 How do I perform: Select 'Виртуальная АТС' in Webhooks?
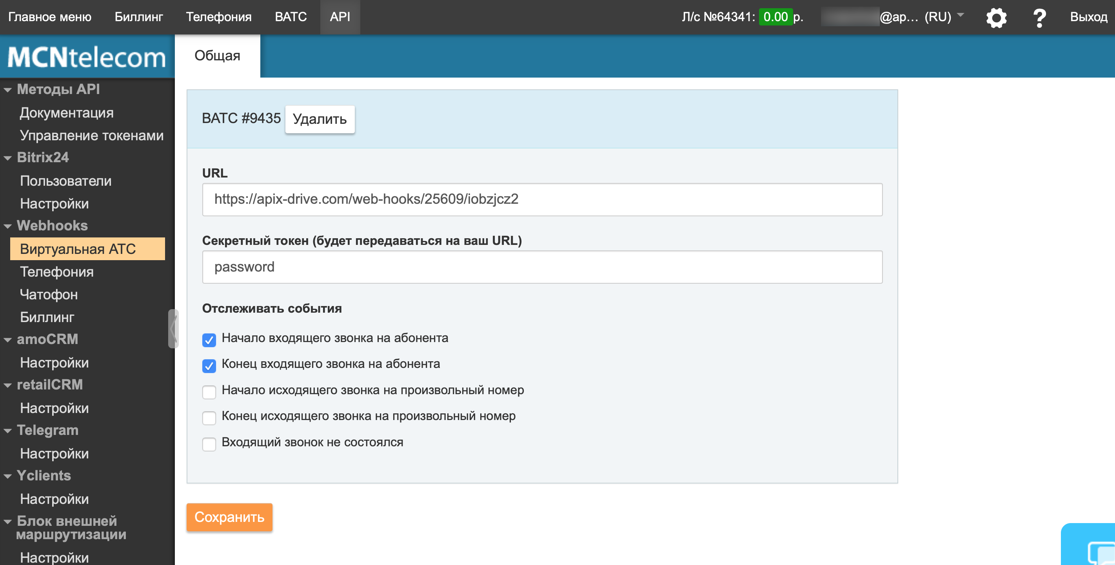tap(87, 249)
